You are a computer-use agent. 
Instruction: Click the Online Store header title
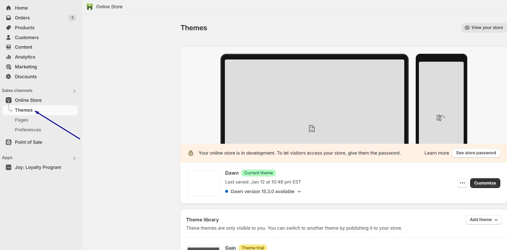(109, 7)
